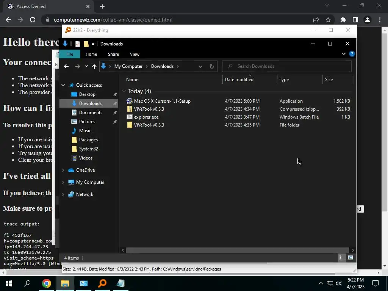Open Downloads in Quick access
Viewport: 388px width, 291px height.
tap(90, 103)
